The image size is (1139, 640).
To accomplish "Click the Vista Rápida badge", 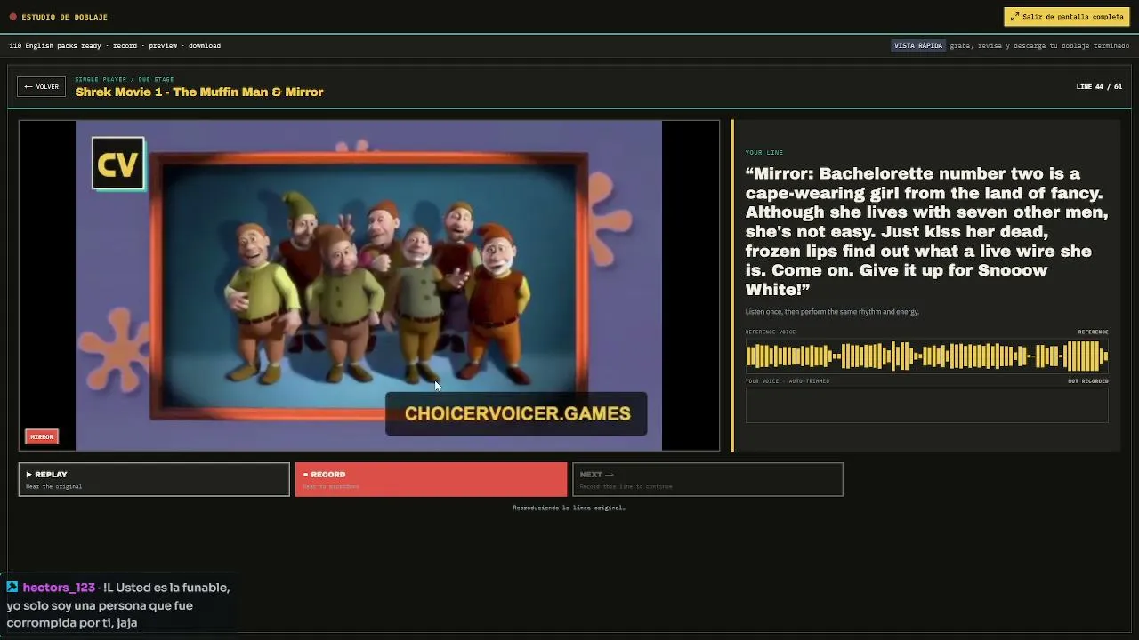I will 918,45.
